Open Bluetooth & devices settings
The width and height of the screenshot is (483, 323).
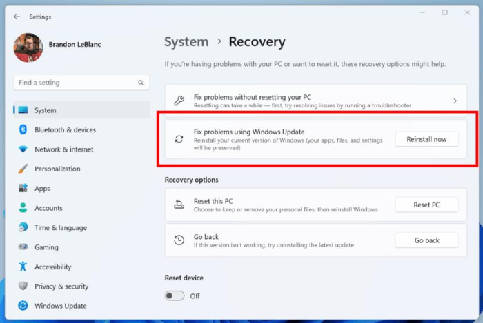click(x=66, y=129)
